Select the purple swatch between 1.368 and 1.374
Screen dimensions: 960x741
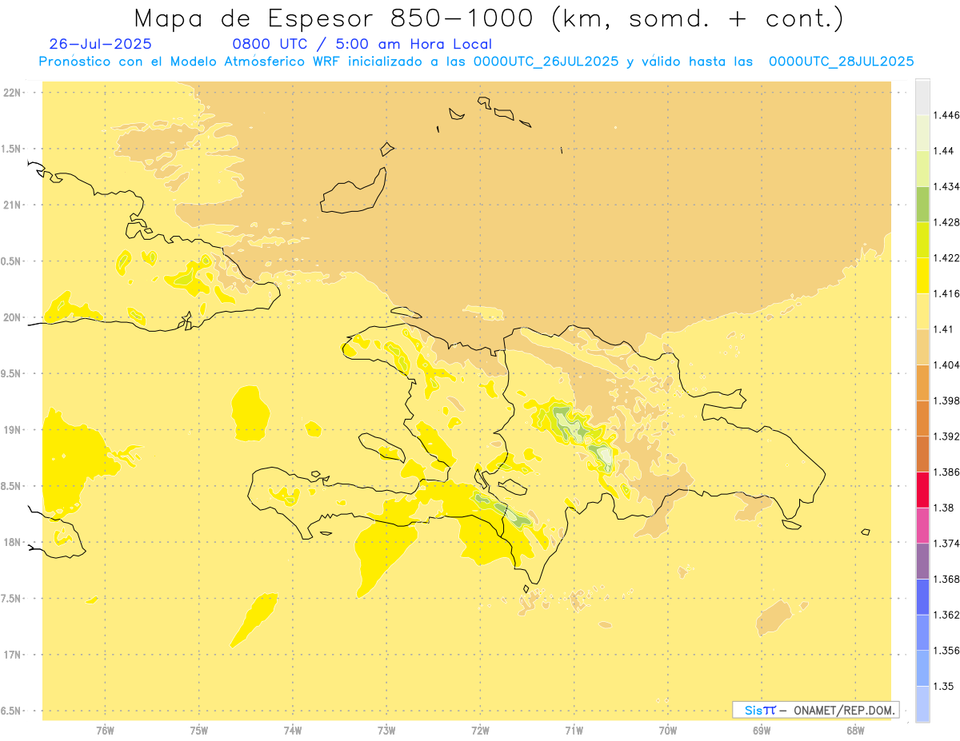click(922, 561)
